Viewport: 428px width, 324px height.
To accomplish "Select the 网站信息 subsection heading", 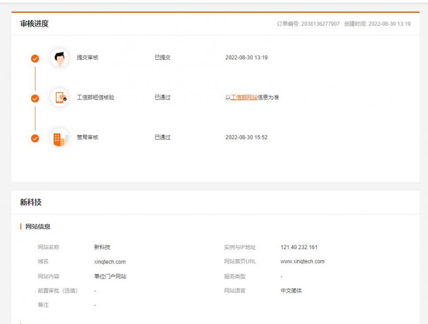I will (x=38, y=227).
